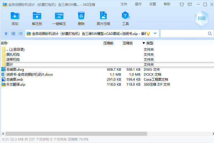Select the file 总装图.exb
This screenshot has width=214, height=143.
click(x=15, y=80)
